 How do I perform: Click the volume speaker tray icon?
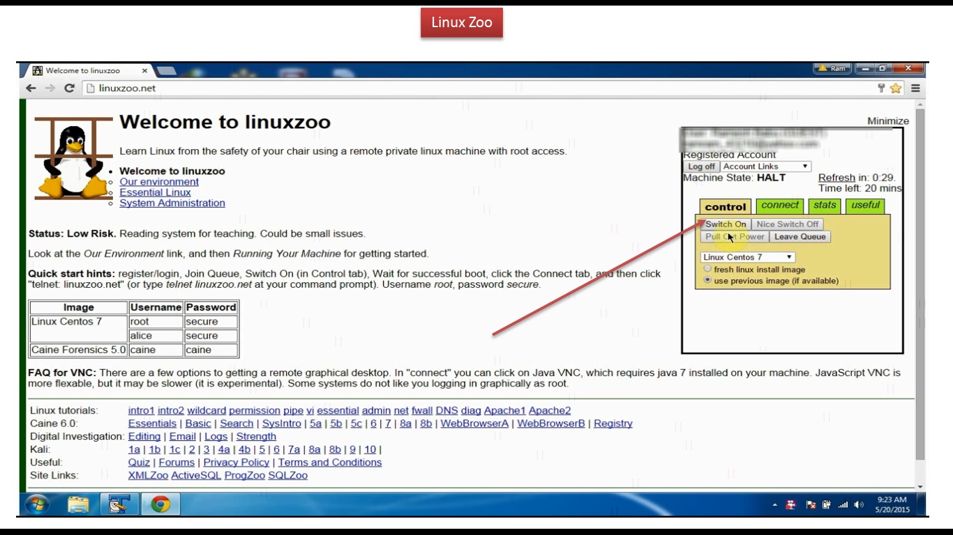pyautogui.click(x=858, y=504)
